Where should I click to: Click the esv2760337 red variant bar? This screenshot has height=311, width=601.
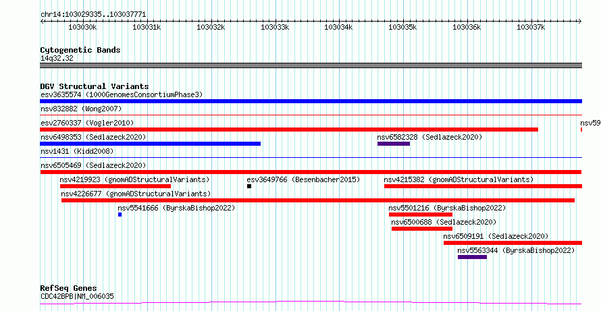tap(289, 130)
